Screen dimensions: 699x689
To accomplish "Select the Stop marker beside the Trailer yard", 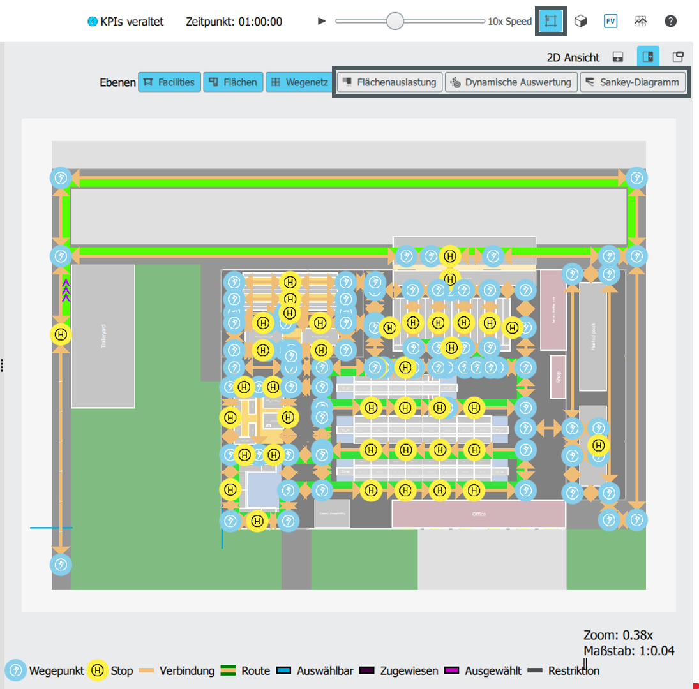I will coord(61,334).
